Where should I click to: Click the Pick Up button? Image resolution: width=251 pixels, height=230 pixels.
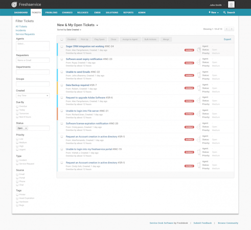pyautogui.click(x=84, y=39)
